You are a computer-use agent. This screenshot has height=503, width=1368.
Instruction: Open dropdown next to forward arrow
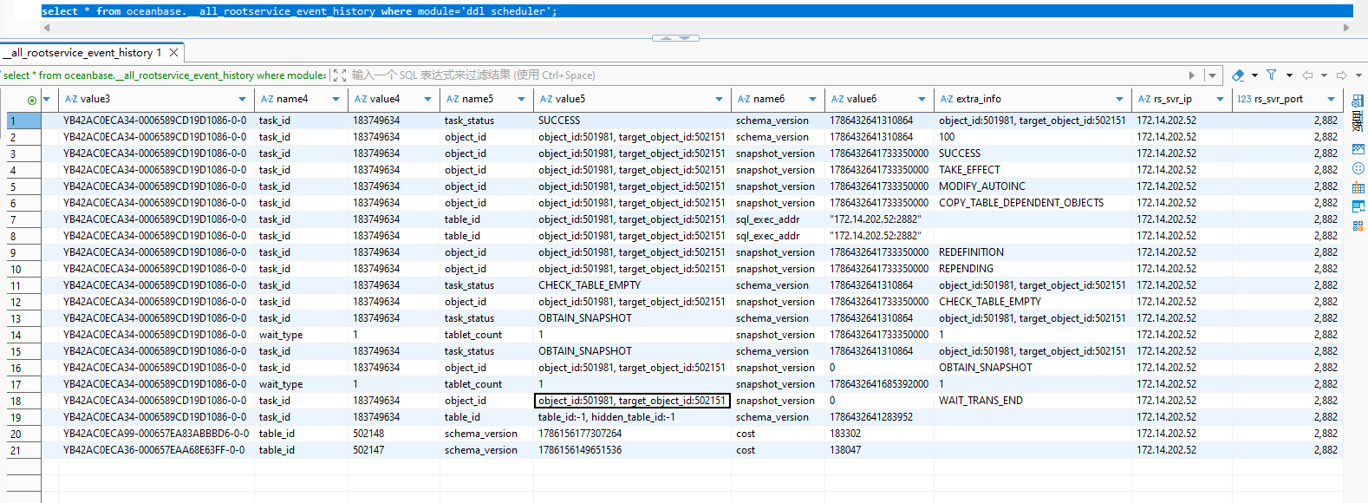pos(1358,75)
